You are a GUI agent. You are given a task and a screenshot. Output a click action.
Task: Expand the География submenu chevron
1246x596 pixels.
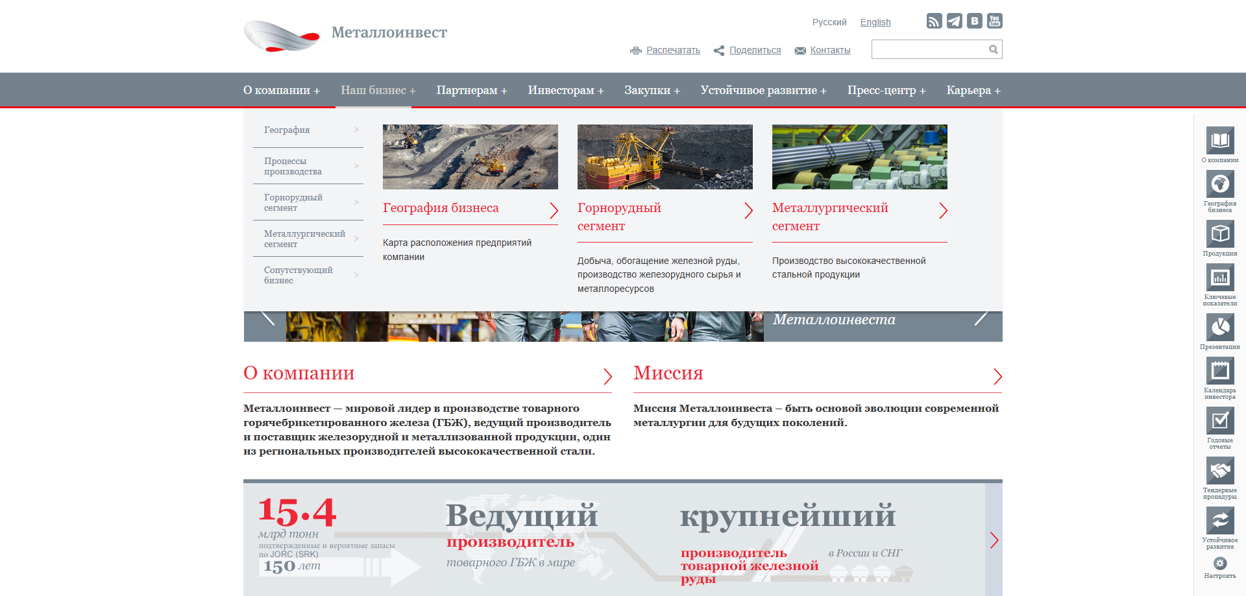tap(357, 130)
